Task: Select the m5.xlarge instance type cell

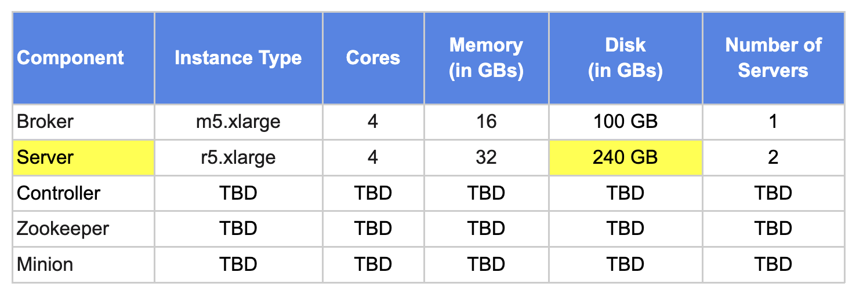Action: click(x=238, y=122)
